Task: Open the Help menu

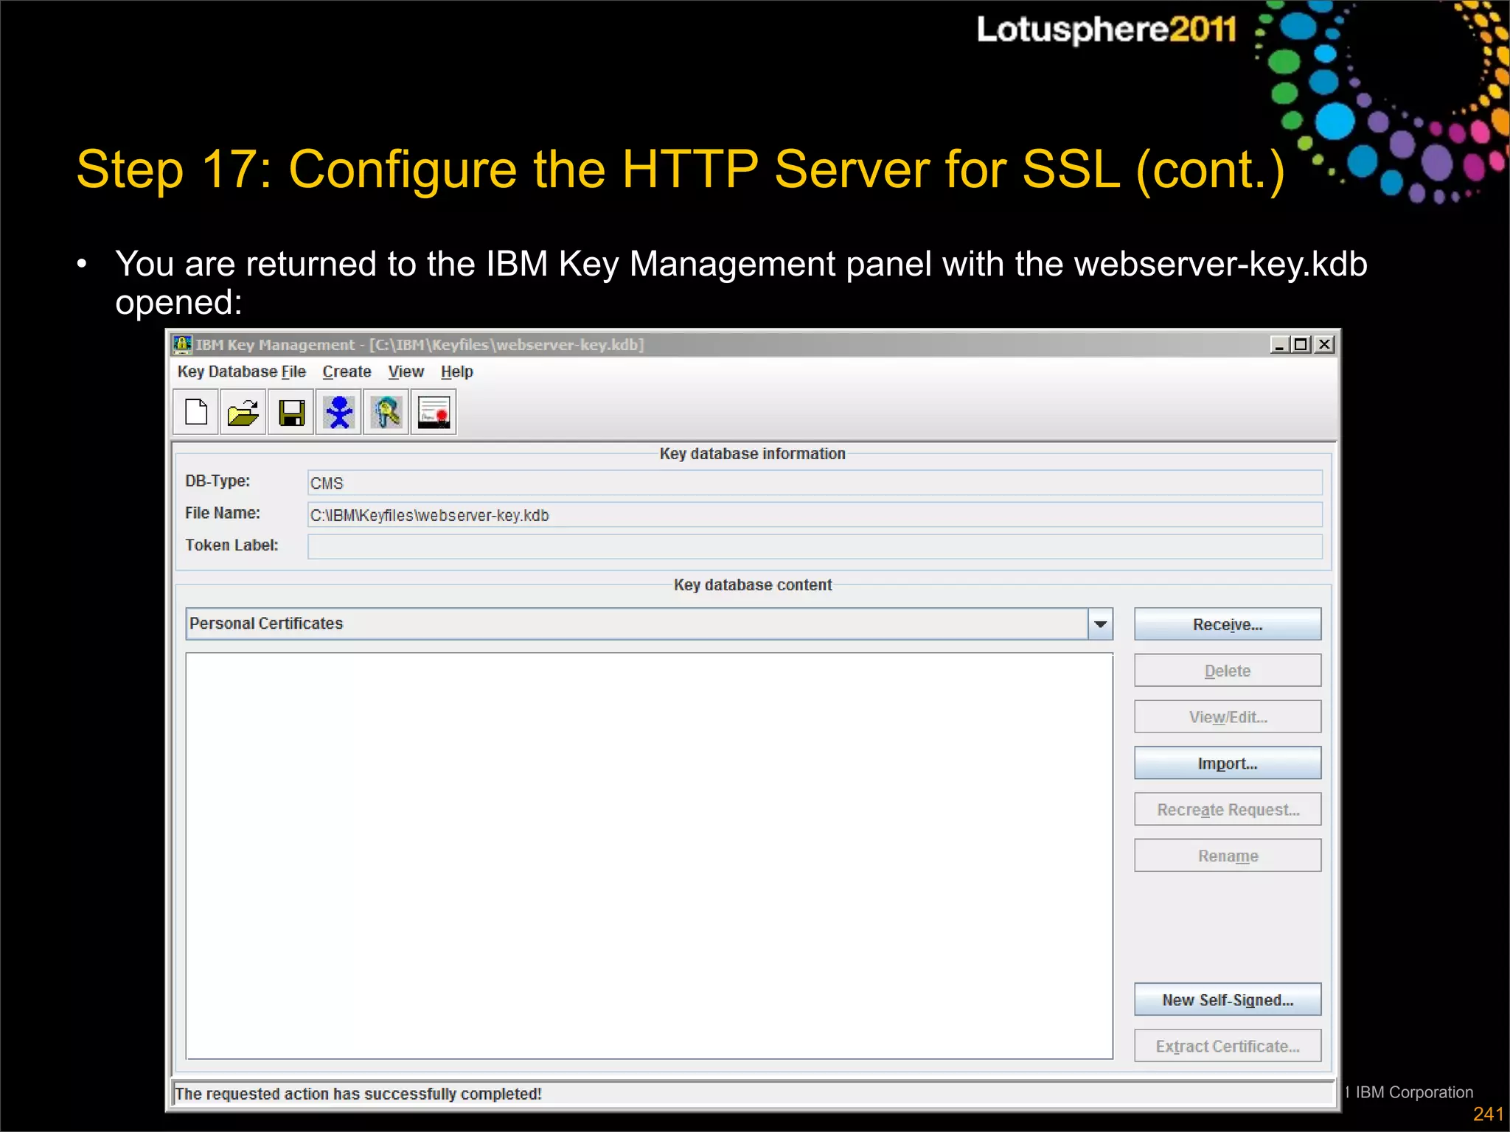Action: (x=456, y=371)
